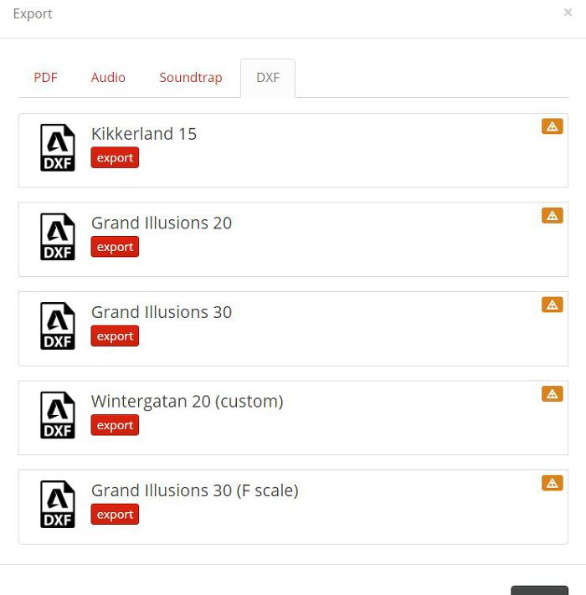
Task: Export the Grand Illusions 30 (F scale) DXF
Action: [x=115, y=514]
